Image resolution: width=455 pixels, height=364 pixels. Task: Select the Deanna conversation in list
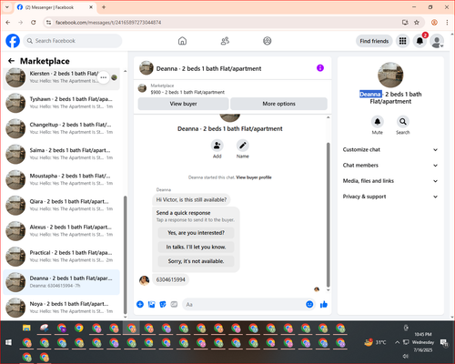tap(61, 282)
